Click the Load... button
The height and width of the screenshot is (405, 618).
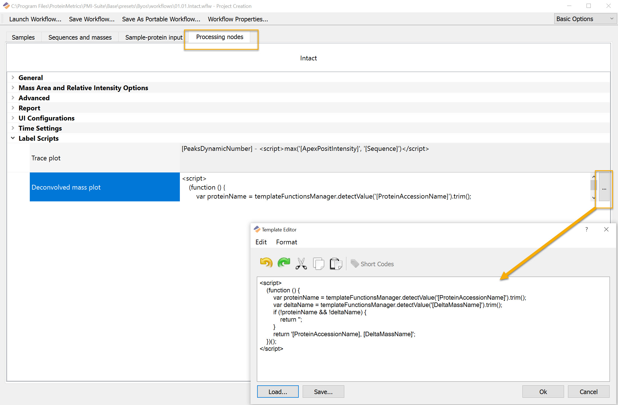click(x=278, y=392)
